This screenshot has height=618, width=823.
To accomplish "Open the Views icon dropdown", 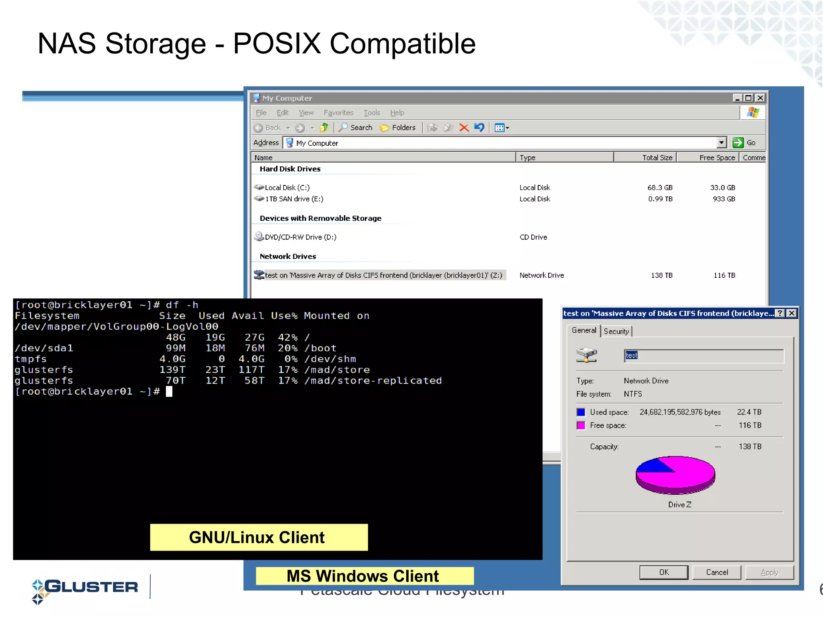I will tap(502, 128).
